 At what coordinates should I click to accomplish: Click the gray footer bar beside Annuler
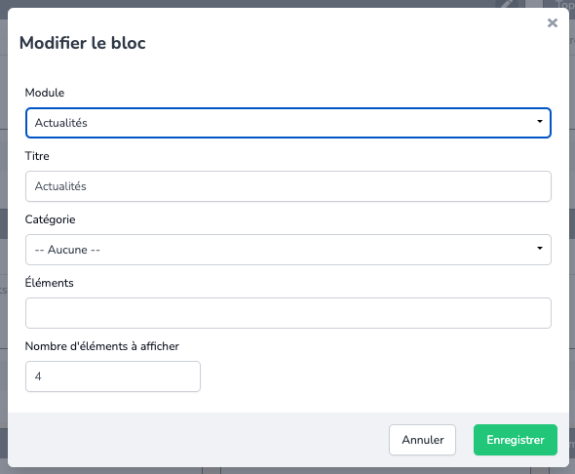pos(198,440)
